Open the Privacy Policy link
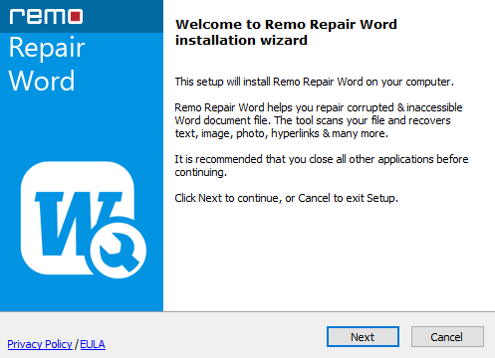This screenshot has width=495, height=358. [40, 344]
